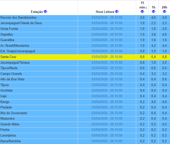
Task: Select the Piedade station
Action: click(6, 107)
